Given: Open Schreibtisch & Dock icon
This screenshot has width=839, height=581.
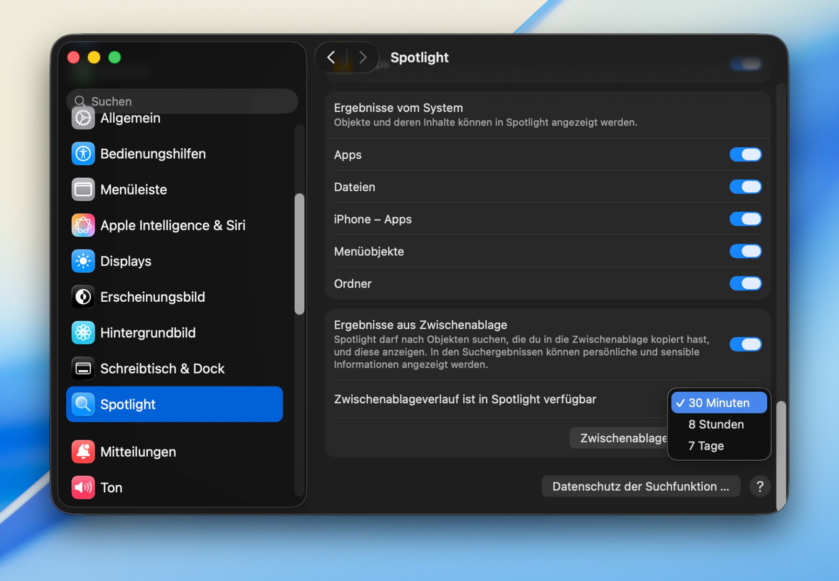Looking at the screenshot, I should (x=83, y=369).
